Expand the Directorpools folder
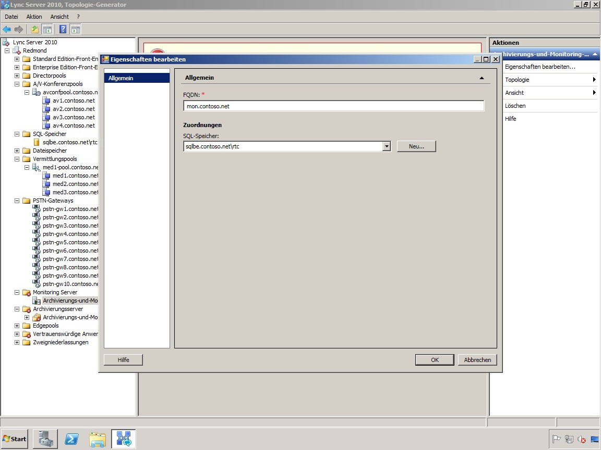601x450 pixels. (17, 76)
